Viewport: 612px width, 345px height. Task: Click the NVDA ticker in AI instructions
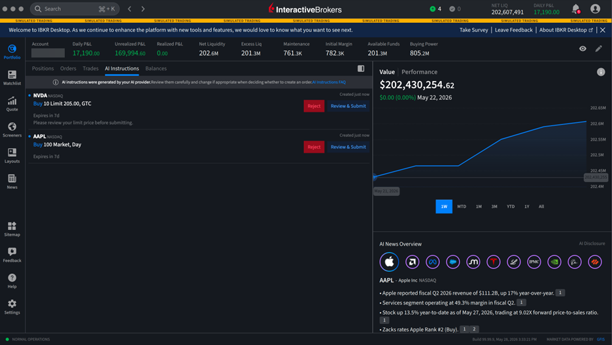click(x=40, y=95)
